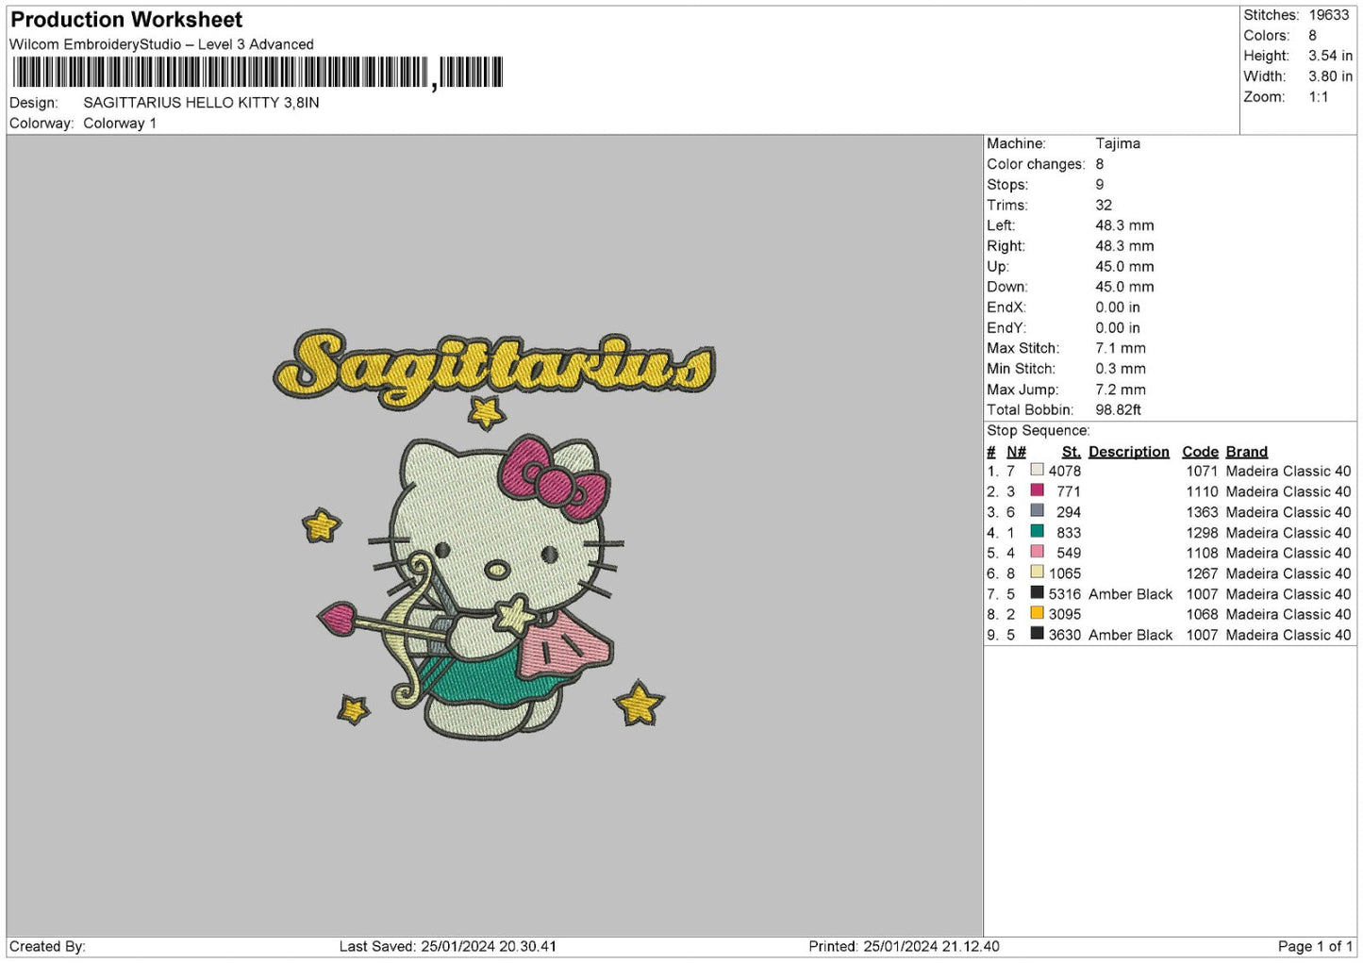Click the Sagittarius lettering in the preview
The height and width of the screenshot is (963, 1363).
(493, 368)
